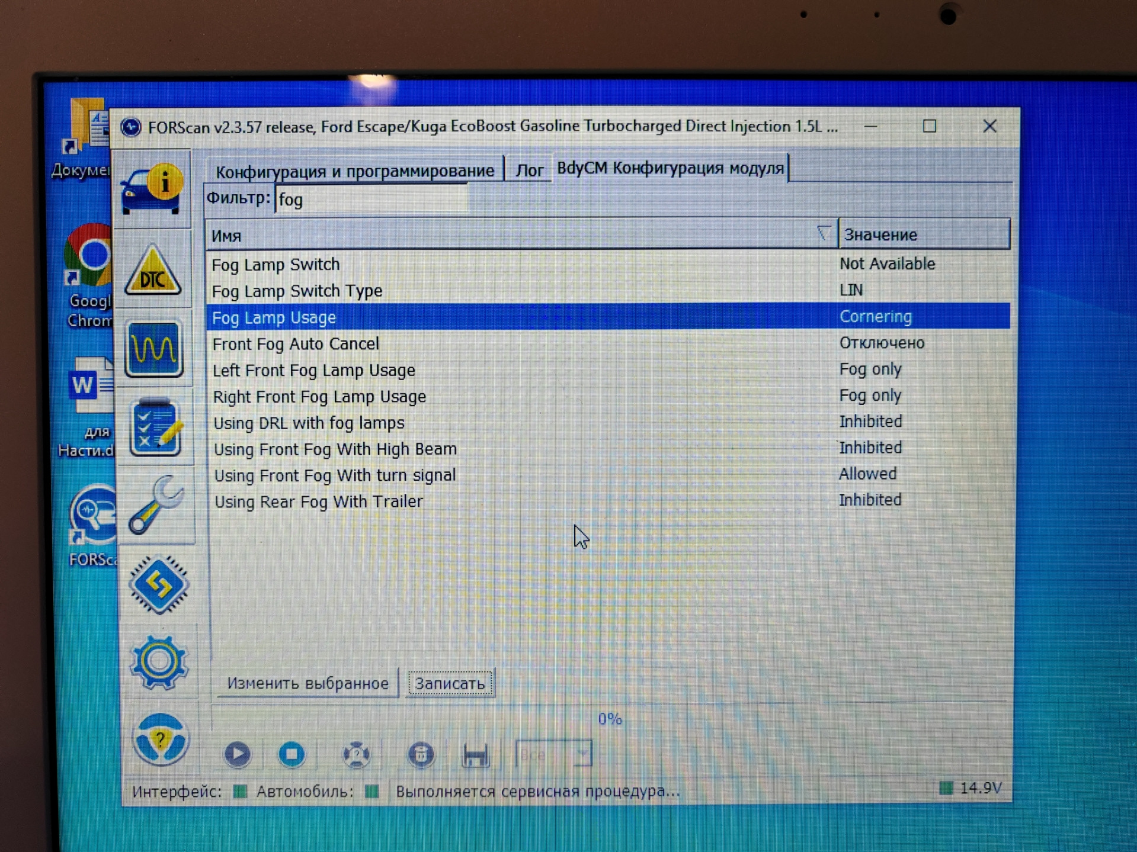This screenshot has width=1137, height=852.
Task: Select the Front Fog Auto Cancel row
Action: [x=608, y=343]
